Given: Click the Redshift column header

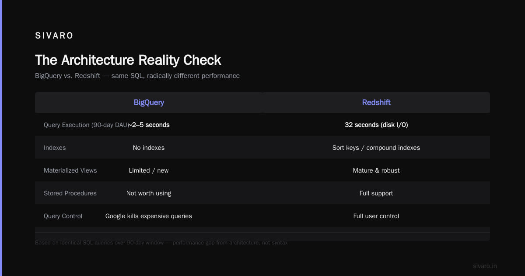Looking at the screenshot, I should (376, 103).
